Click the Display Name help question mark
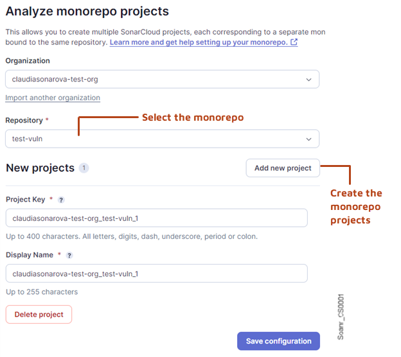Image resolution: width=401 pixels, height=357 pixels. click(x=69, y=255)
